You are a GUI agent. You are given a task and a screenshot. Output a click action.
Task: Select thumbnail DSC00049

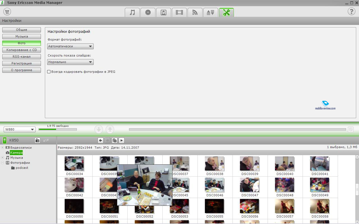pos(320,185)
